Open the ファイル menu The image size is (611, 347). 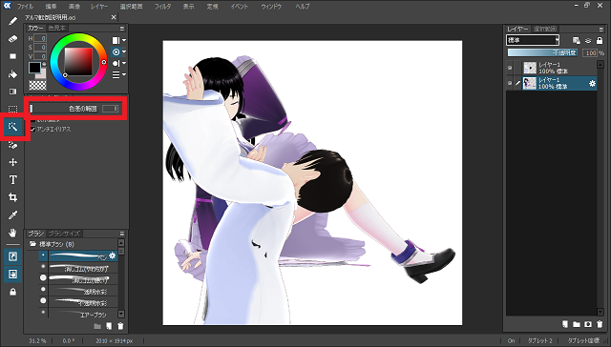(25, 7)
